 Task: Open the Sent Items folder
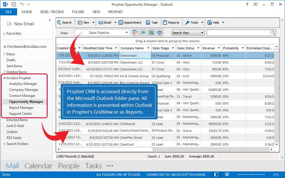14,66
